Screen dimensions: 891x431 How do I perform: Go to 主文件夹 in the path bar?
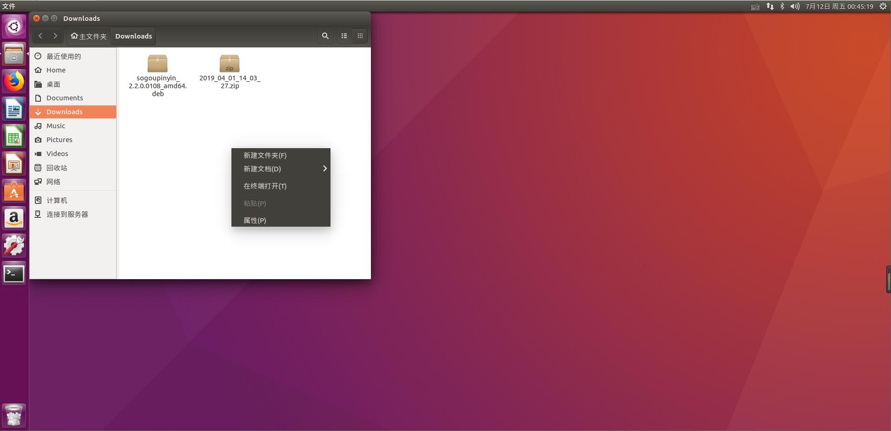click(x=89, y=36)
